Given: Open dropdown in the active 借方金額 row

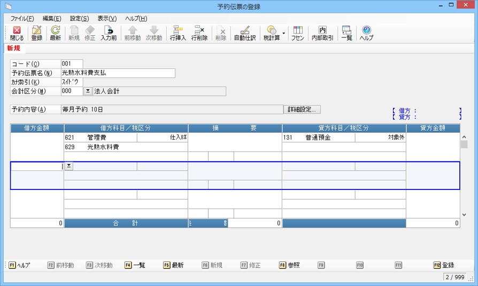Looking at the screenshot, I should [x=68, y=166].
